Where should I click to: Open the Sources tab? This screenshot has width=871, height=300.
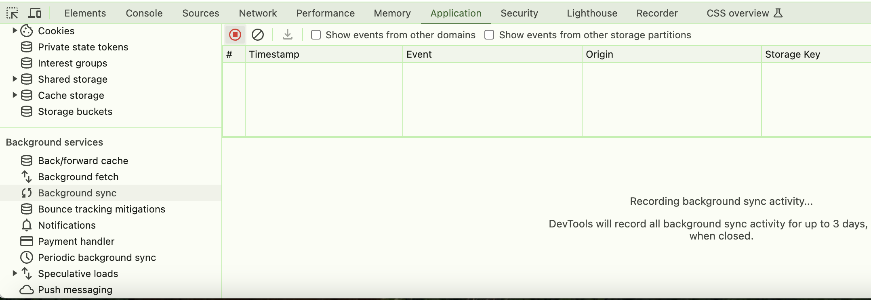201,13
